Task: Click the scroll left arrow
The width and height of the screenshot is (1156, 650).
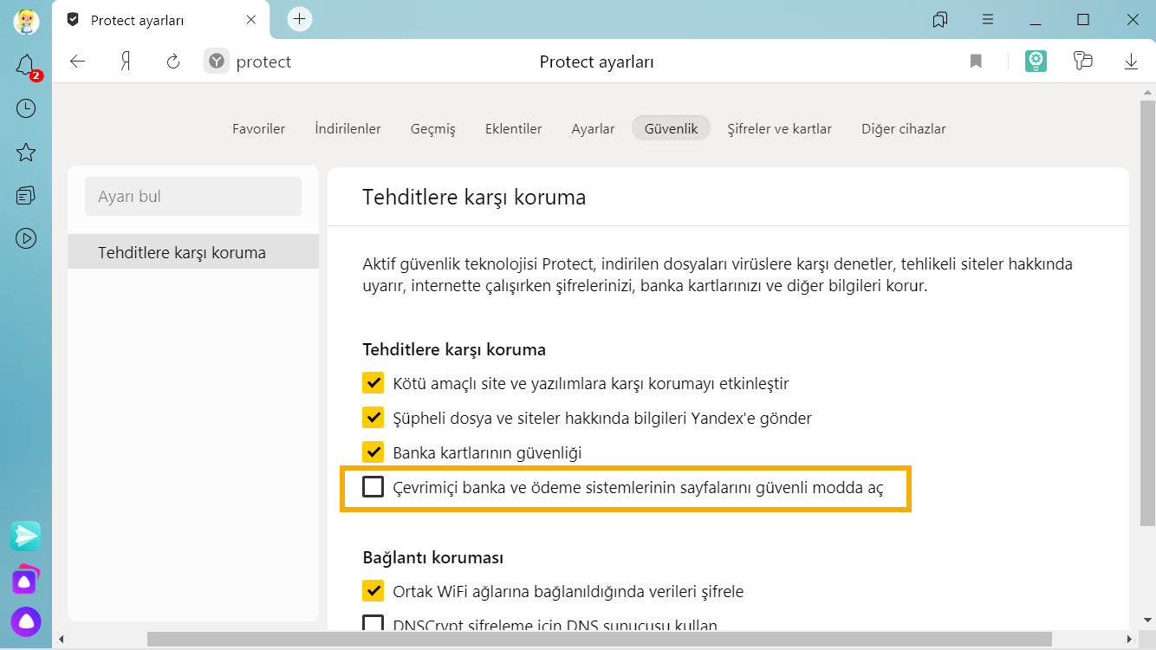Action: coord(61,640)
